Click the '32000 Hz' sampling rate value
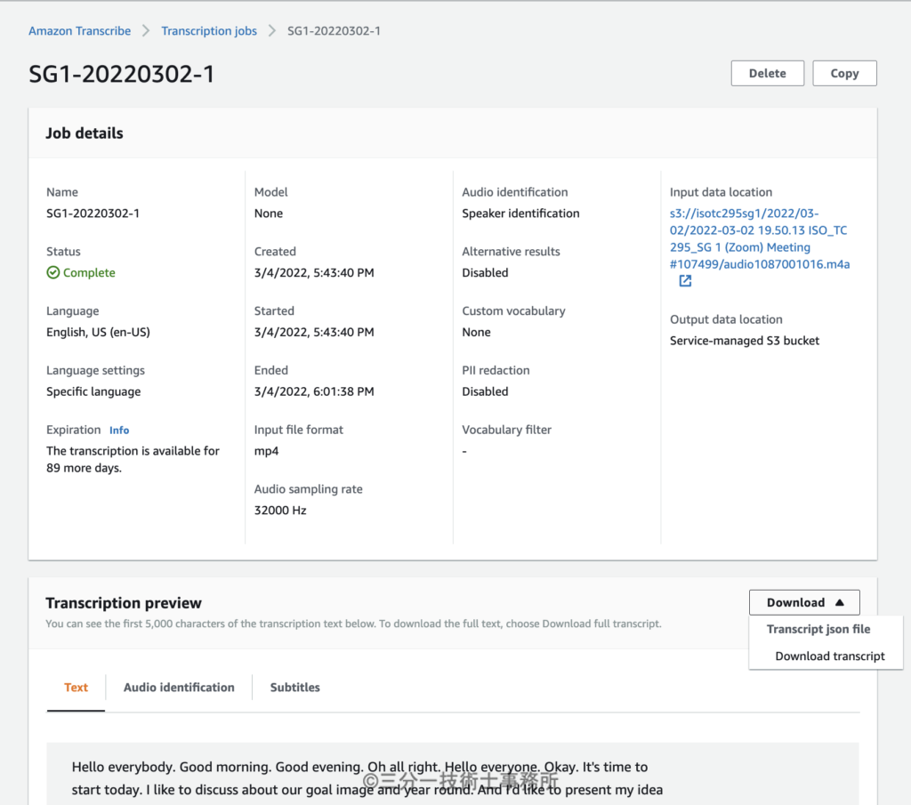 [280, 511]
